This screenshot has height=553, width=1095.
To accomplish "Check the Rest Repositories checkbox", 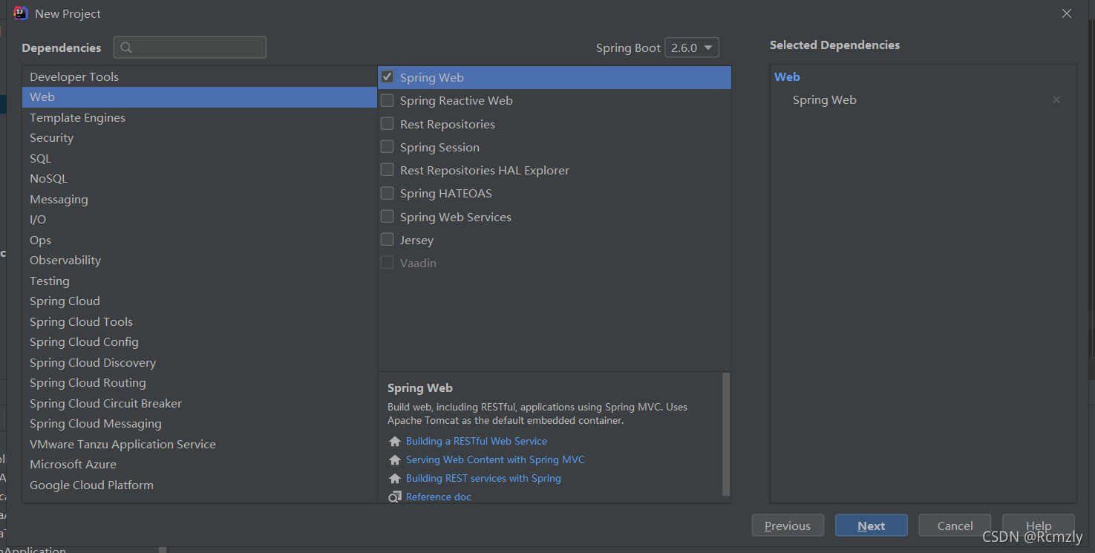I will 388,124.
